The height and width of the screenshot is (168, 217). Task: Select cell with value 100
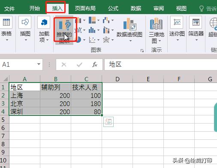(x=86, y=95)
